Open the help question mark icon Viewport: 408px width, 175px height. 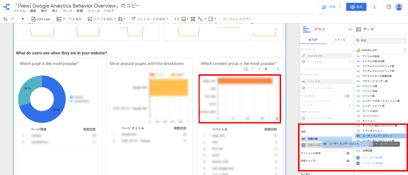pyautogui.click(x=389, y=7)
